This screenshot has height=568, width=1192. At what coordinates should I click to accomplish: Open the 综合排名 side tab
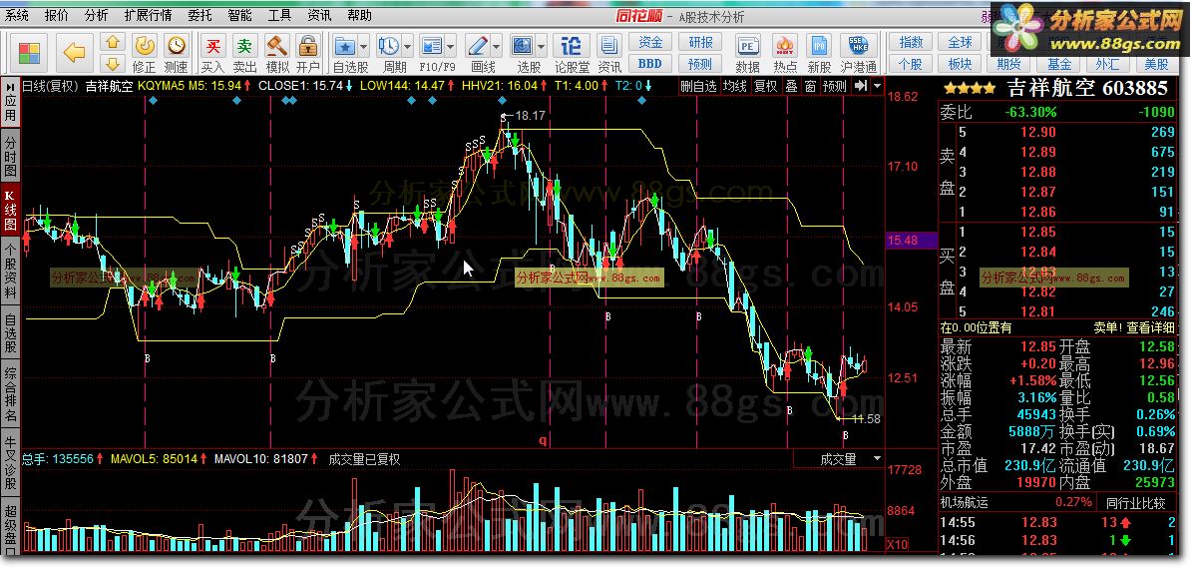click(11, 394)
